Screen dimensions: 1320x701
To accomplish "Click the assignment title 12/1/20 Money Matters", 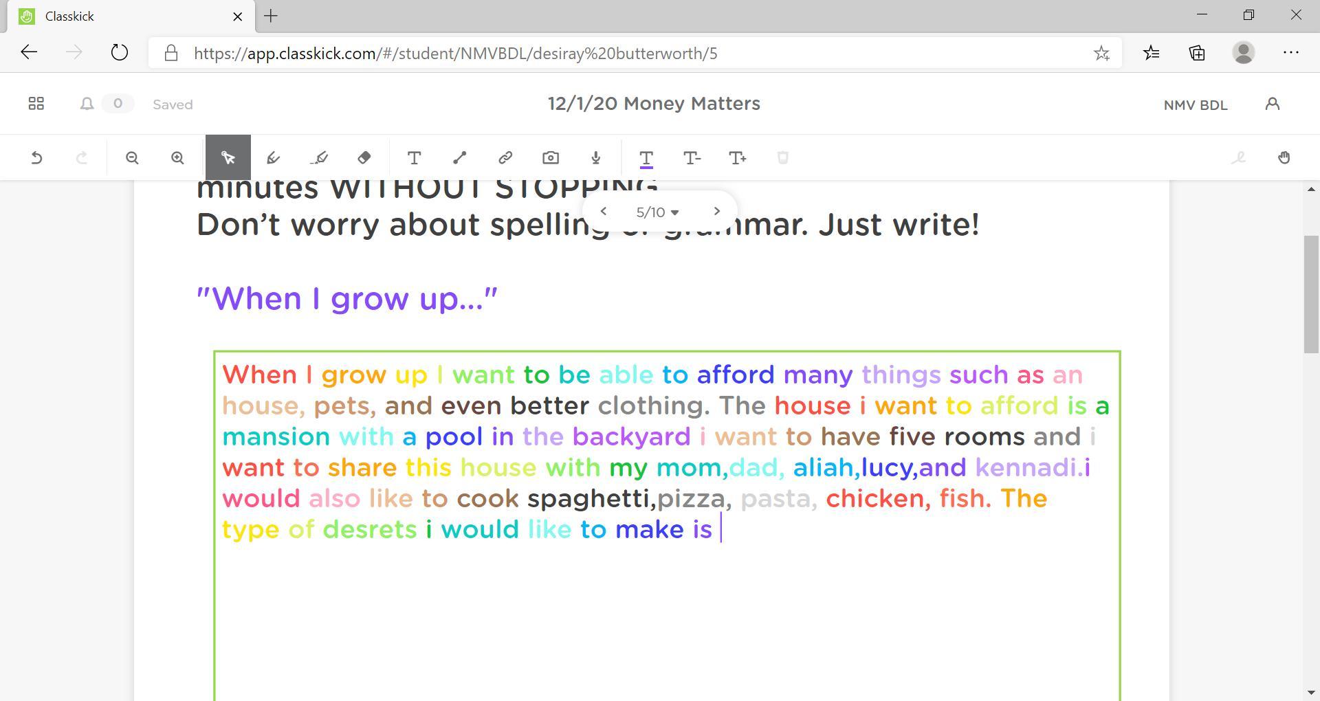I will coord(654,104).
